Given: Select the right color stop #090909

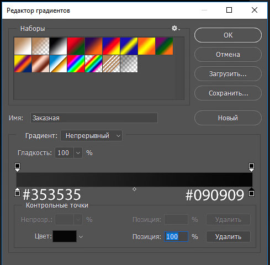Looking at the screenshot, I should [251, 192].
